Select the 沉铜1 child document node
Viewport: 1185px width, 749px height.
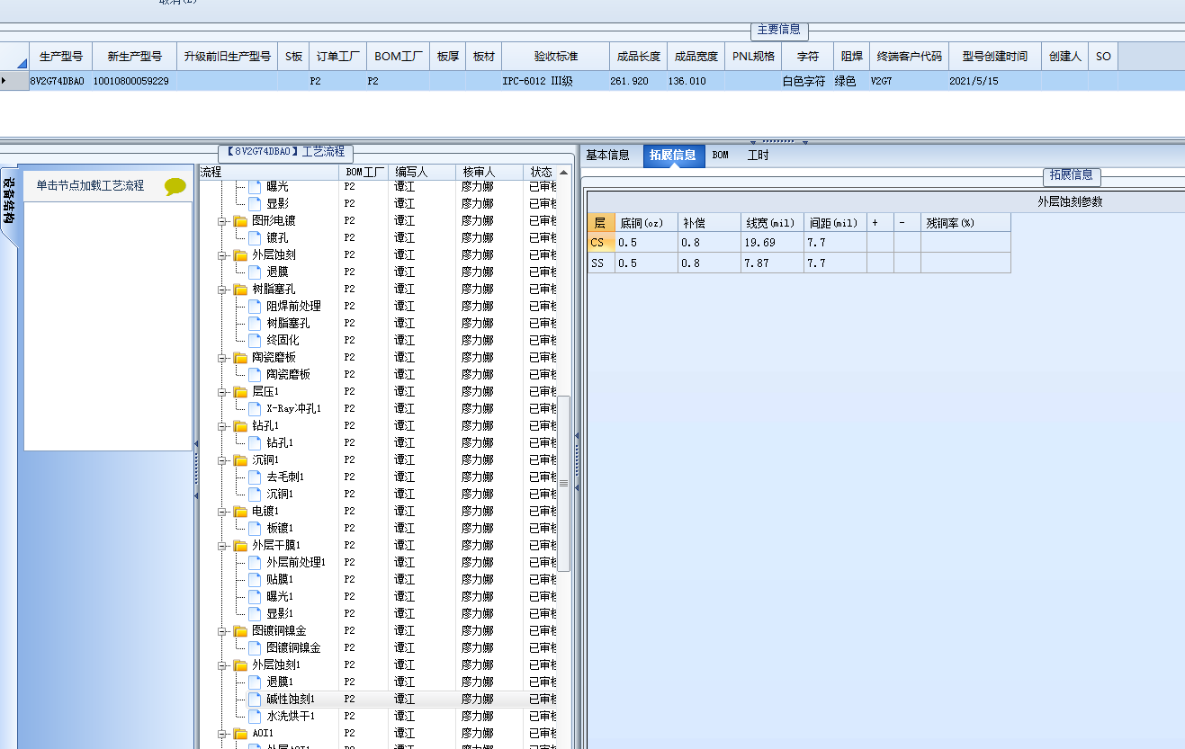coord(280,494)
